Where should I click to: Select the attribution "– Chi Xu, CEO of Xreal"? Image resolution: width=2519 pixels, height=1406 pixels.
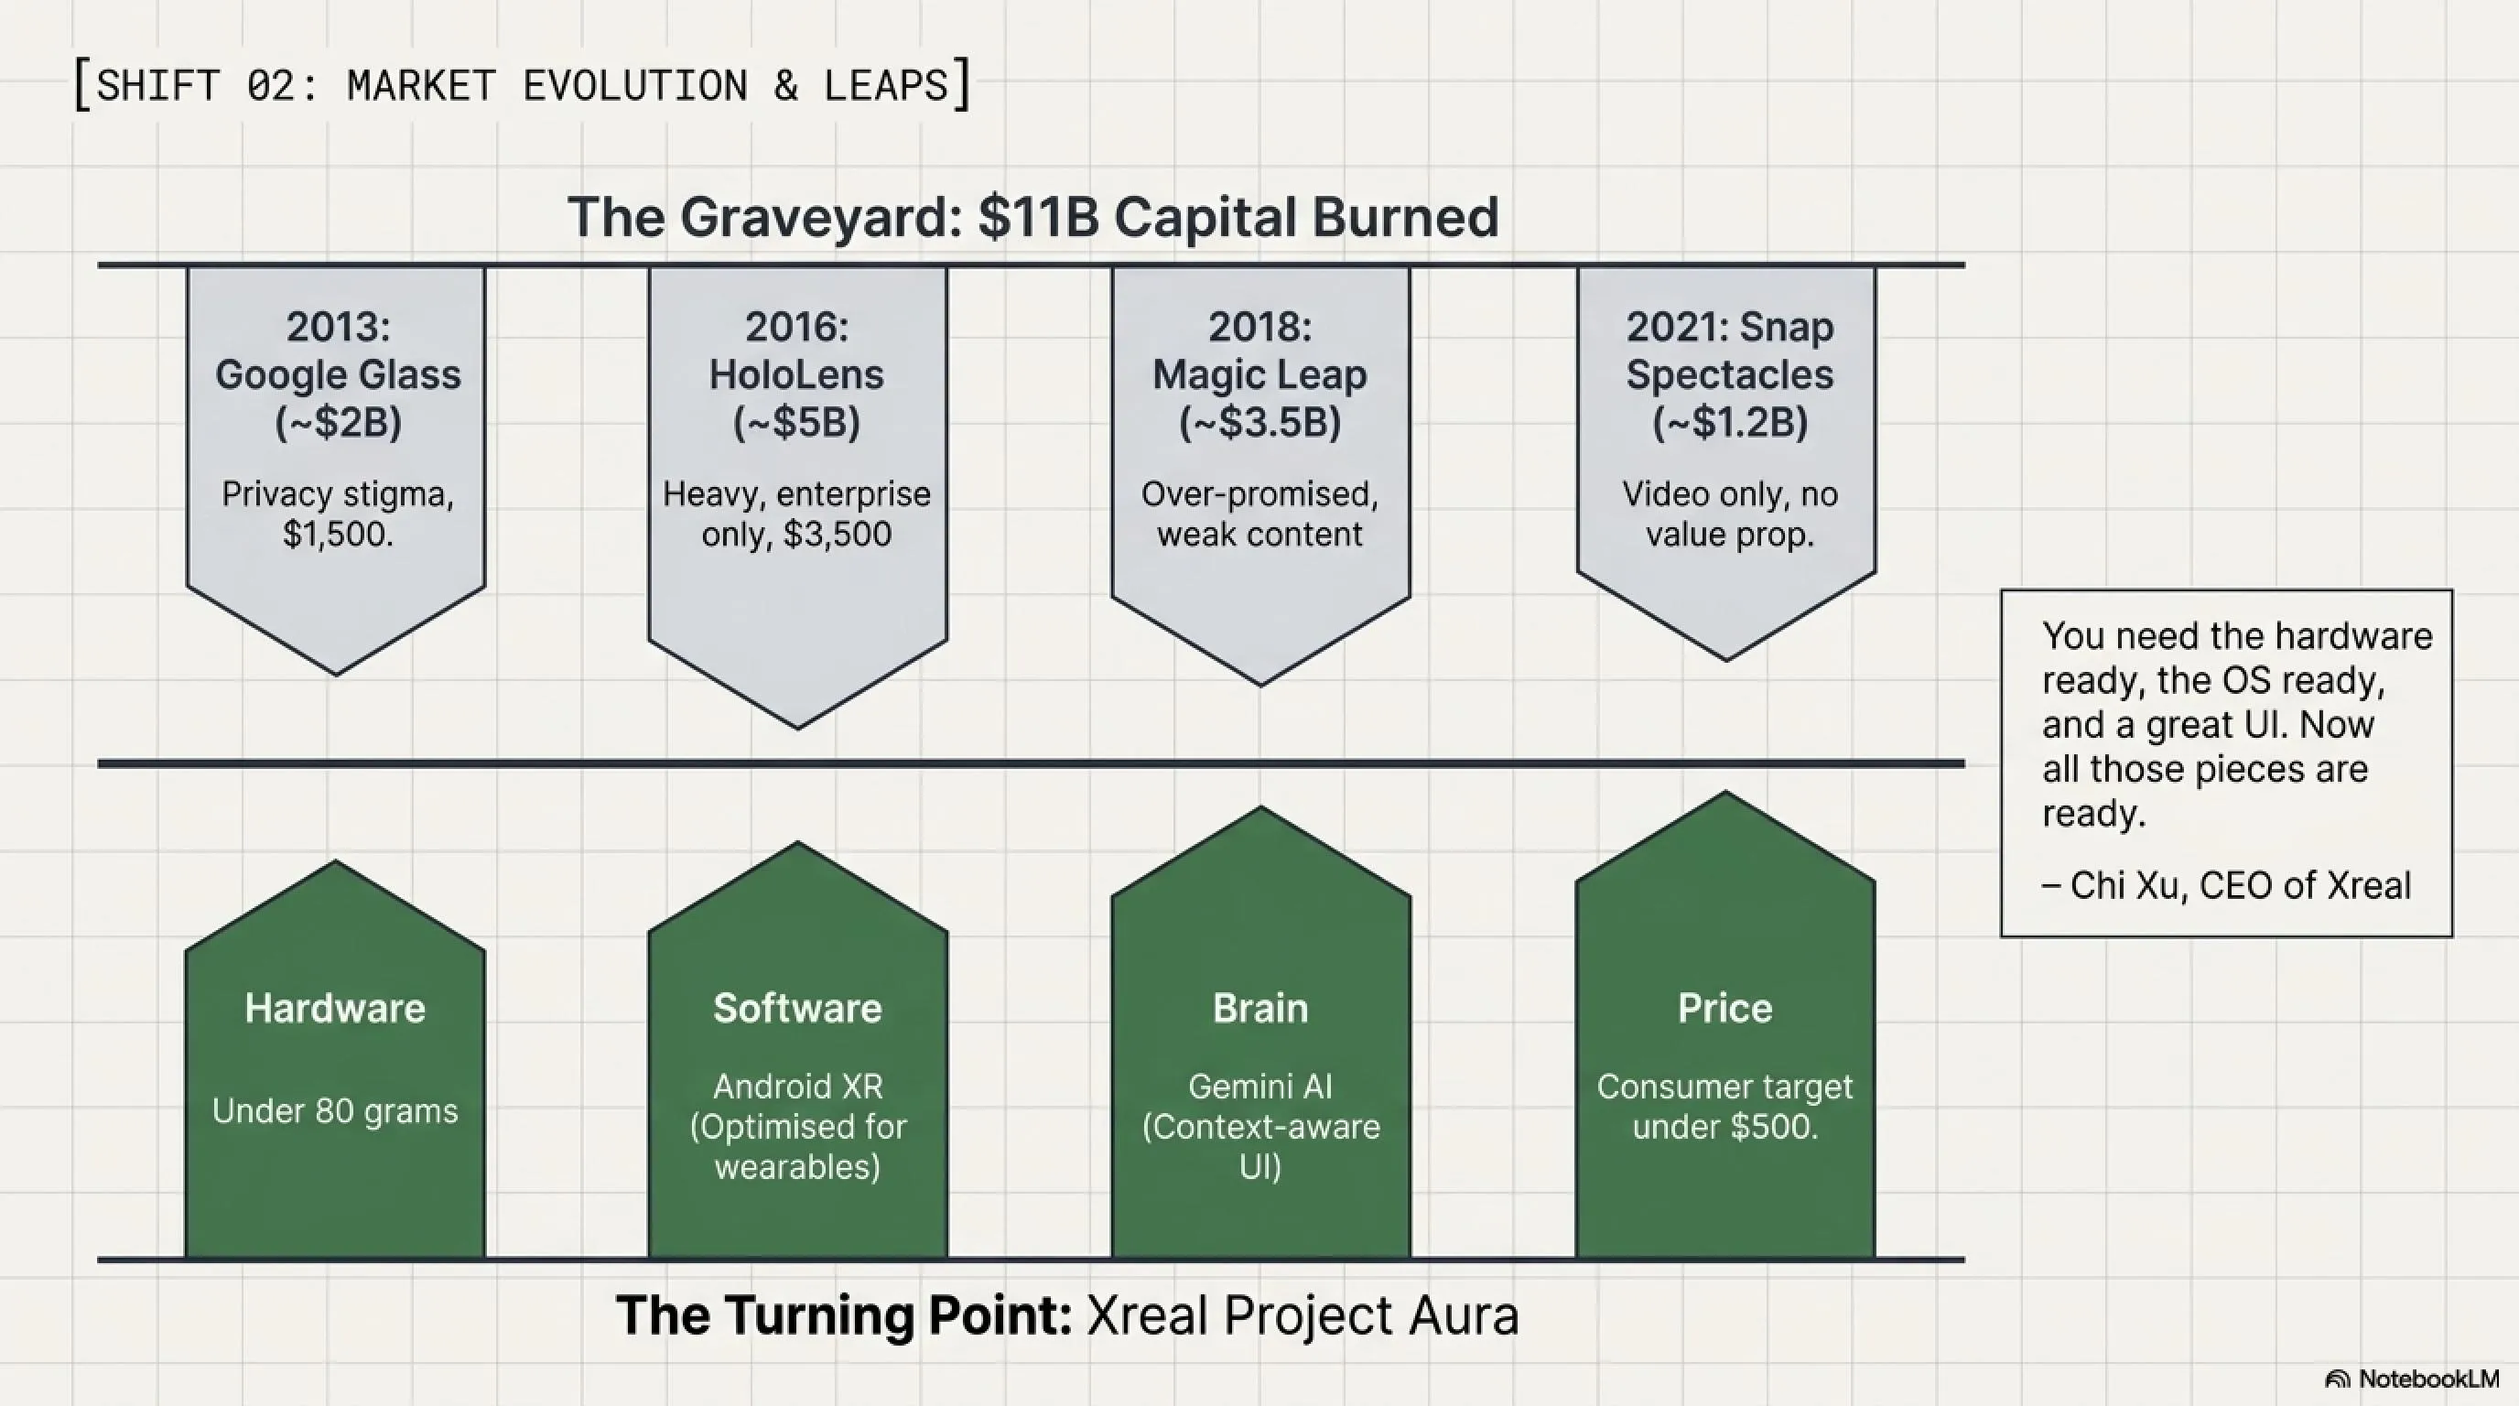click(2227, 886)
